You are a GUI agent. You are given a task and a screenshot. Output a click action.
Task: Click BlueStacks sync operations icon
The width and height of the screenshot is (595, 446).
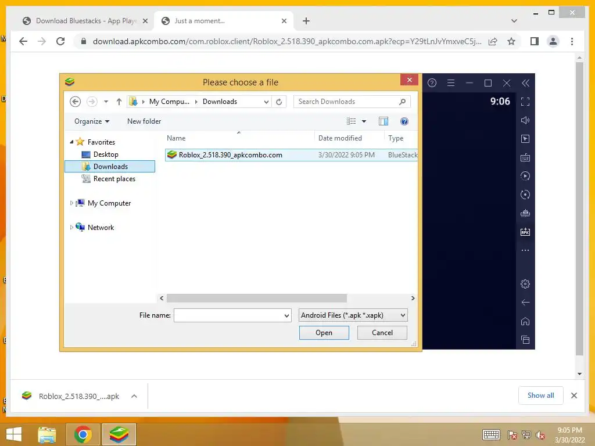pos(525,176)
